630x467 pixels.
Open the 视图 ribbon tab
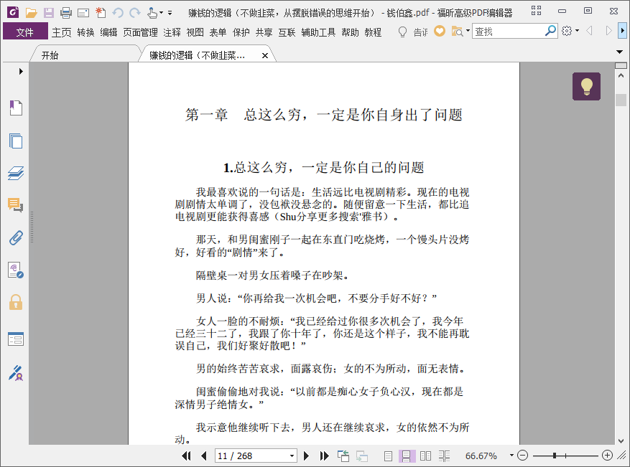(x=195, y=32)
